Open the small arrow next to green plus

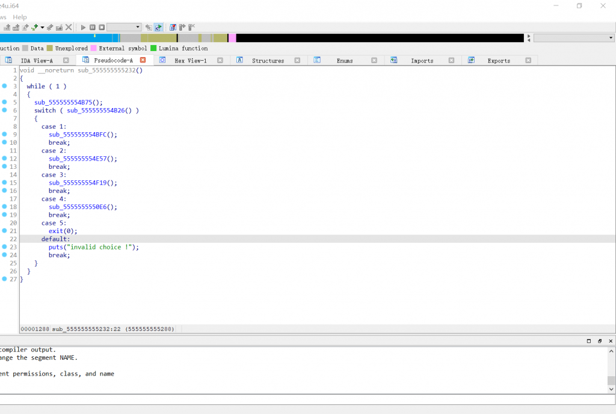43,28
